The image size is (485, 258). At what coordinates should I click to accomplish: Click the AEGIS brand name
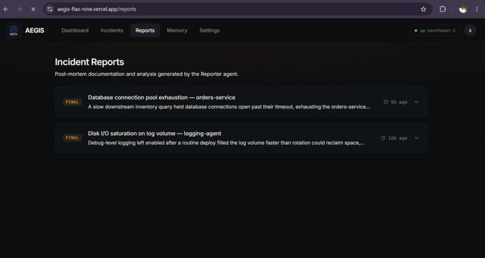(x=35, y=31)
